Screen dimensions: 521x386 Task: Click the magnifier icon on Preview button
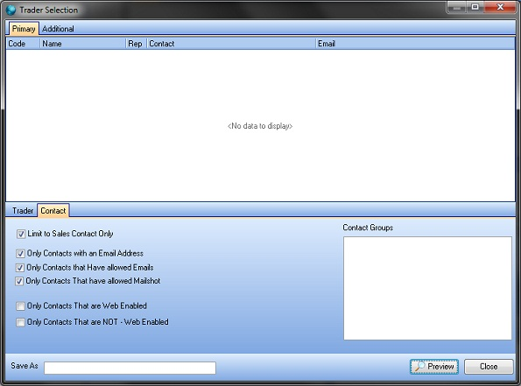tap(419, 367)
